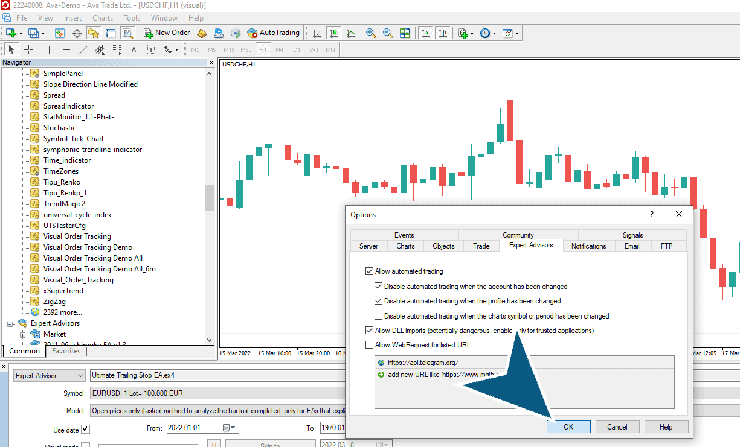Switch chart to H4 timeframe
Viewport: 740px width, 447px height.
280,49
